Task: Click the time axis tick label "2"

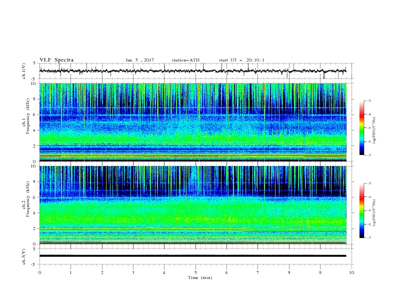Action: (102, 272)
